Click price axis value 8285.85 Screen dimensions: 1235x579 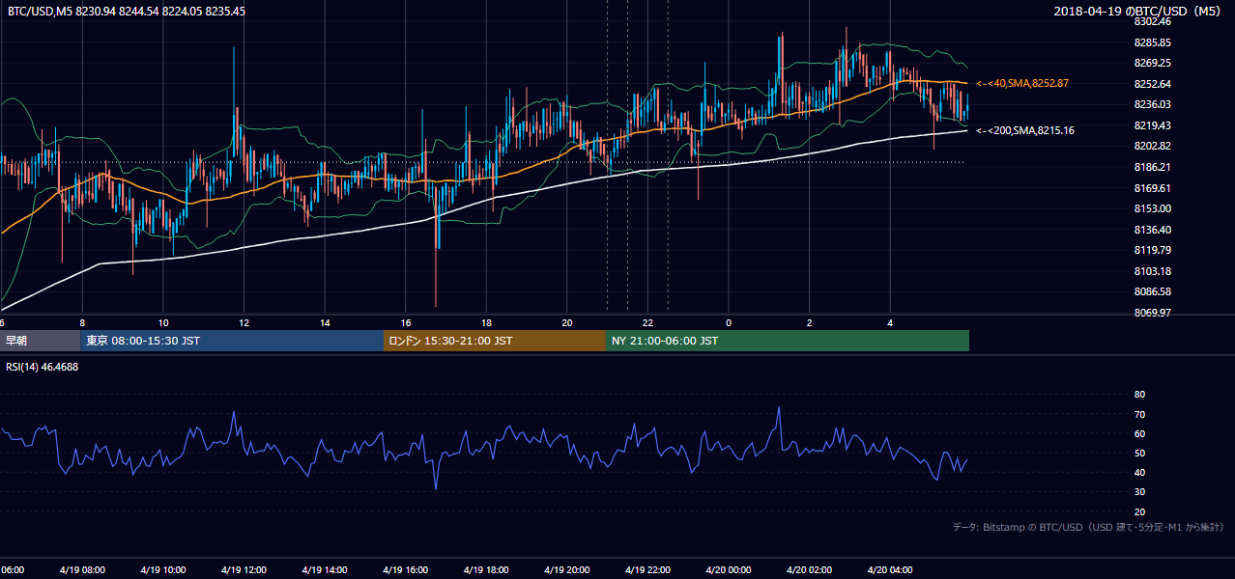[1152, 42]
